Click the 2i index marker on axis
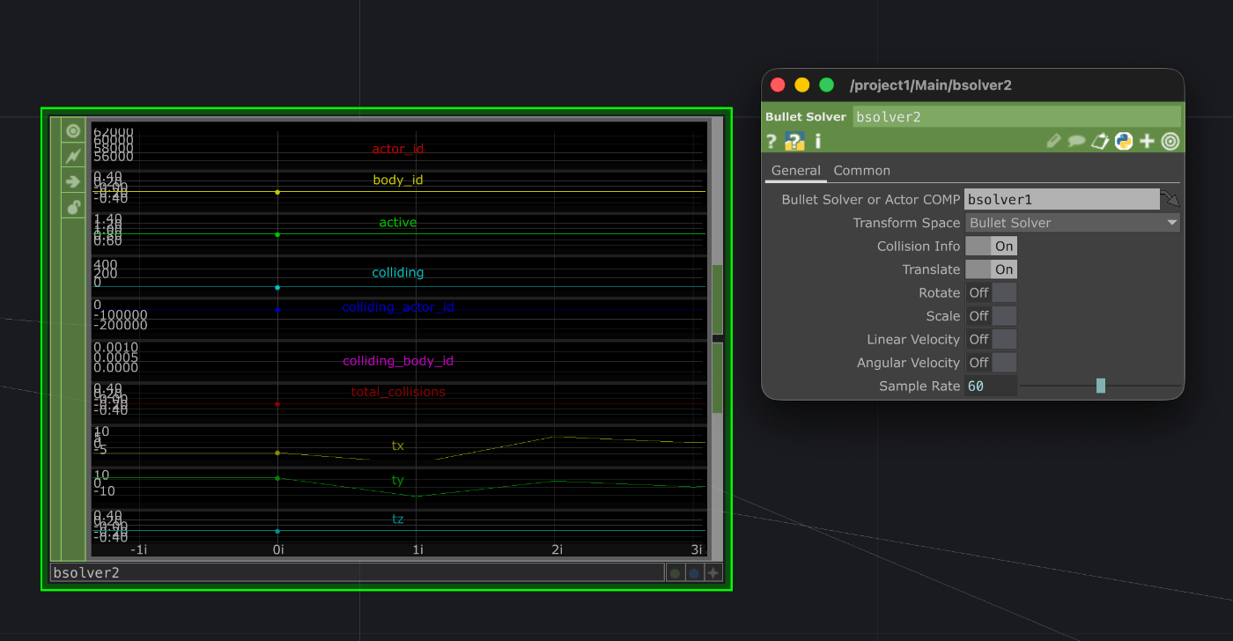The height and width of the screenshot is (641, 1233). (x=557, y=549)
